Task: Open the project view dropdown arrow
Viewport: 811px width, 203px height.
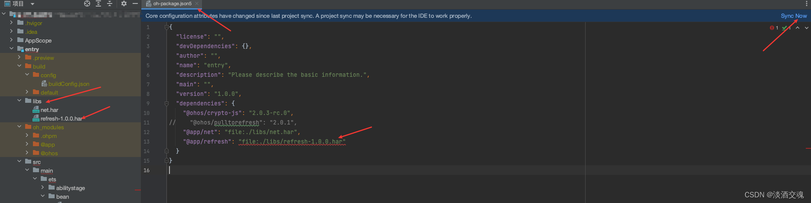Action: coord(33,4)
